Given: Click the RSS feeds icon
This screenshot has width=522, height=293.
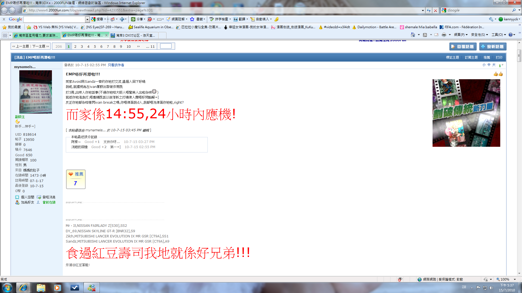Looking at the screenshot, I should (x=425, y=35).
